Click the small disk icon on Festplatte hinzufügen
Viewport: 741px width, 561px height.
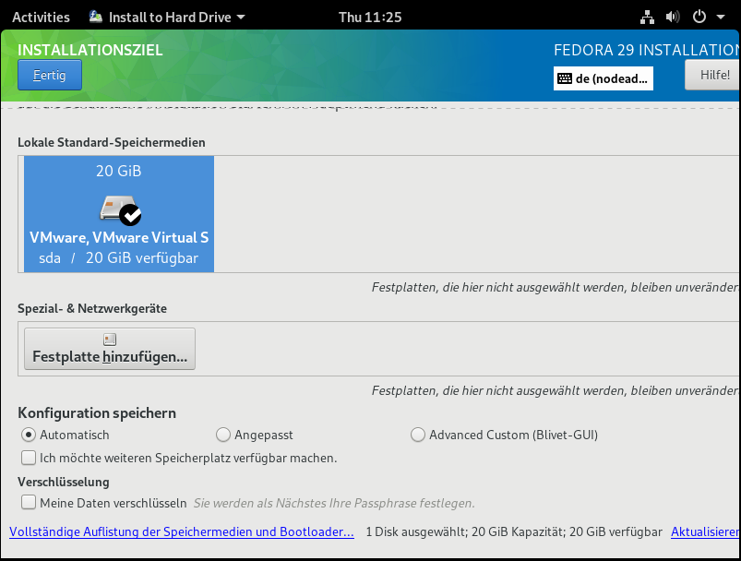110,340
